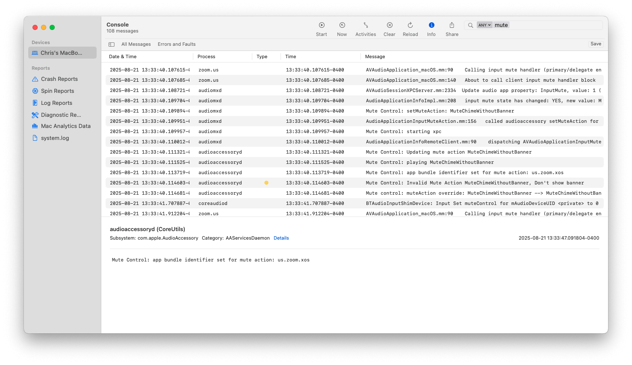Select the audiomxd row at 13:33:40.109704
The height and width of the screenshot is (365, 632).
pyautogui.click(x=354, y=101)
